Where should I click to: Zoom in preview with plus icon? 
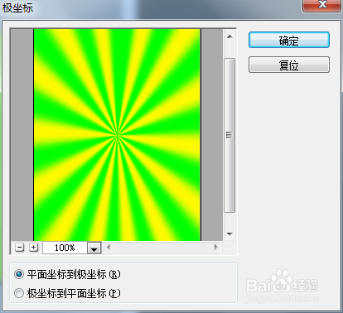[x=33, y=248]
